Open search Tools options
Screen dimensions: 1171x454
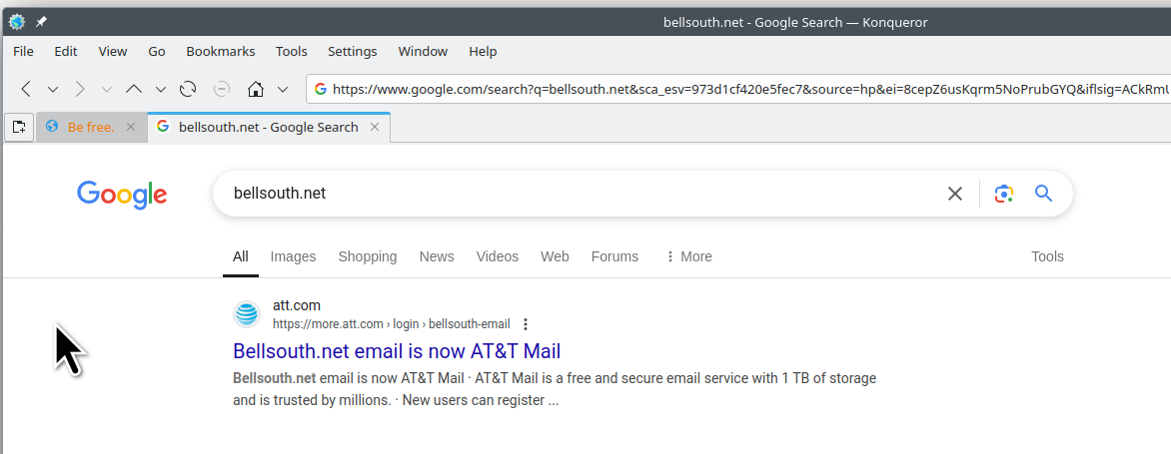1047,256
